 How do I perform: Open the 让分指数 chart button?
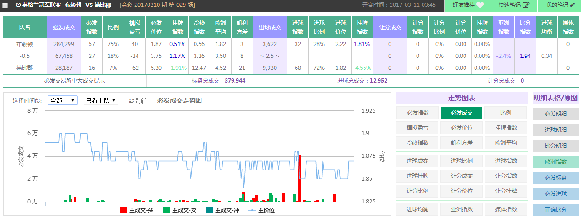(506, 176)
